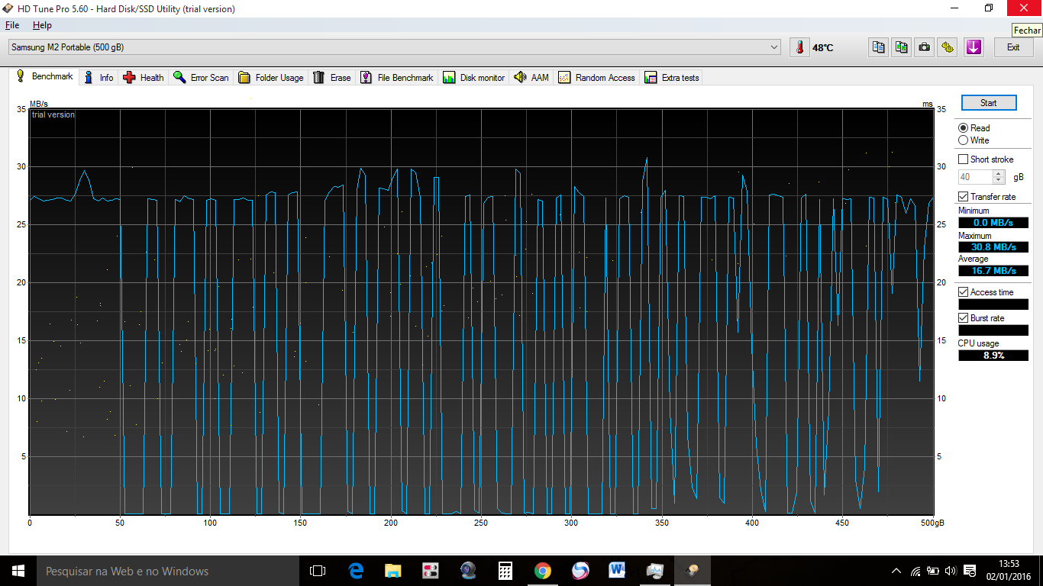Viewport: 1043px width, 586px height.
Task: Copy text results to clipboard icon
Action: (879, 47)
